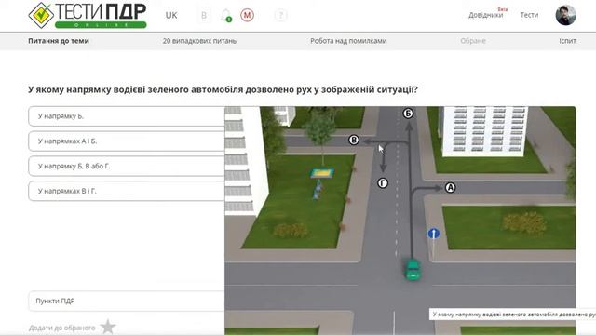596x335 pixels.
Task: Click the blue straight-ahead road sign
Action: (x=434, y=234)
